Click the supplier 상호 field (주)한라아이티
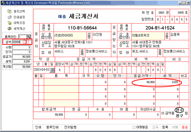191x132 pixels. [x=70, y=36]
